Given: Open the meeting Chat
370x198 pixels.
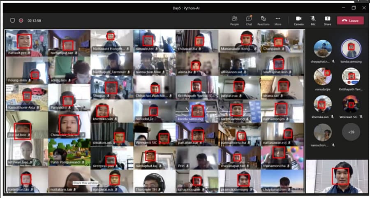Looking at the screenshot, I should [x=249, y=20].
